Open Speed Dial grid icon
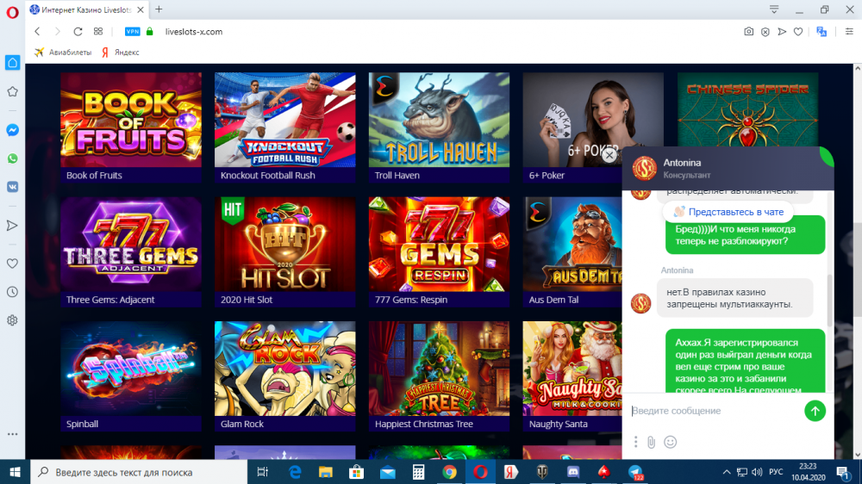862x484 pixels. pos(98,32)
